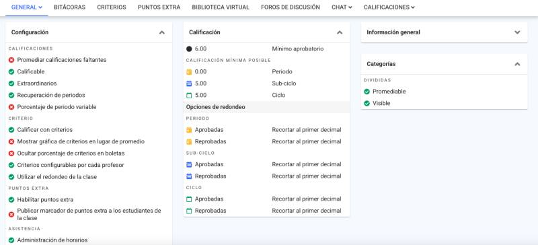The height and width of the screenshot is (245, 538).
Task: Click the green icon beside Ciclo Aprobadas
Action: tap(189, 199)
